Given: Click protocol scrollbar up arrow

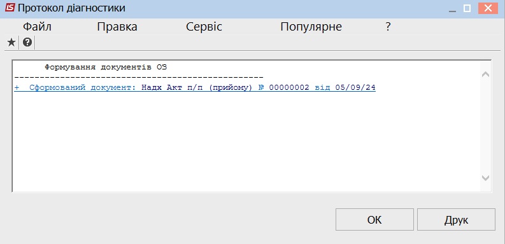Looking at the screenshot, I should pyautogui.click(x=485, y=75).
